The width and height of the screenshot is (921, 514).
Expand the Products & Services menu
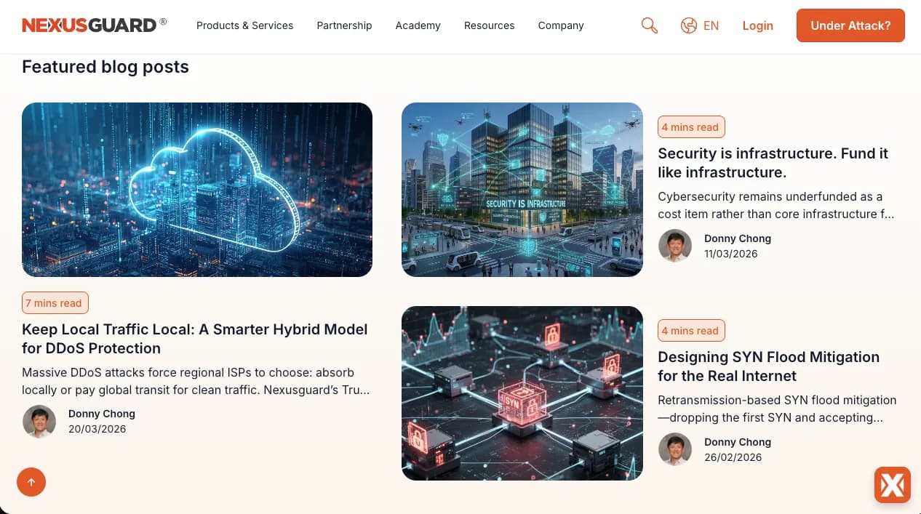pyautogui.click(x=244, y=25)
